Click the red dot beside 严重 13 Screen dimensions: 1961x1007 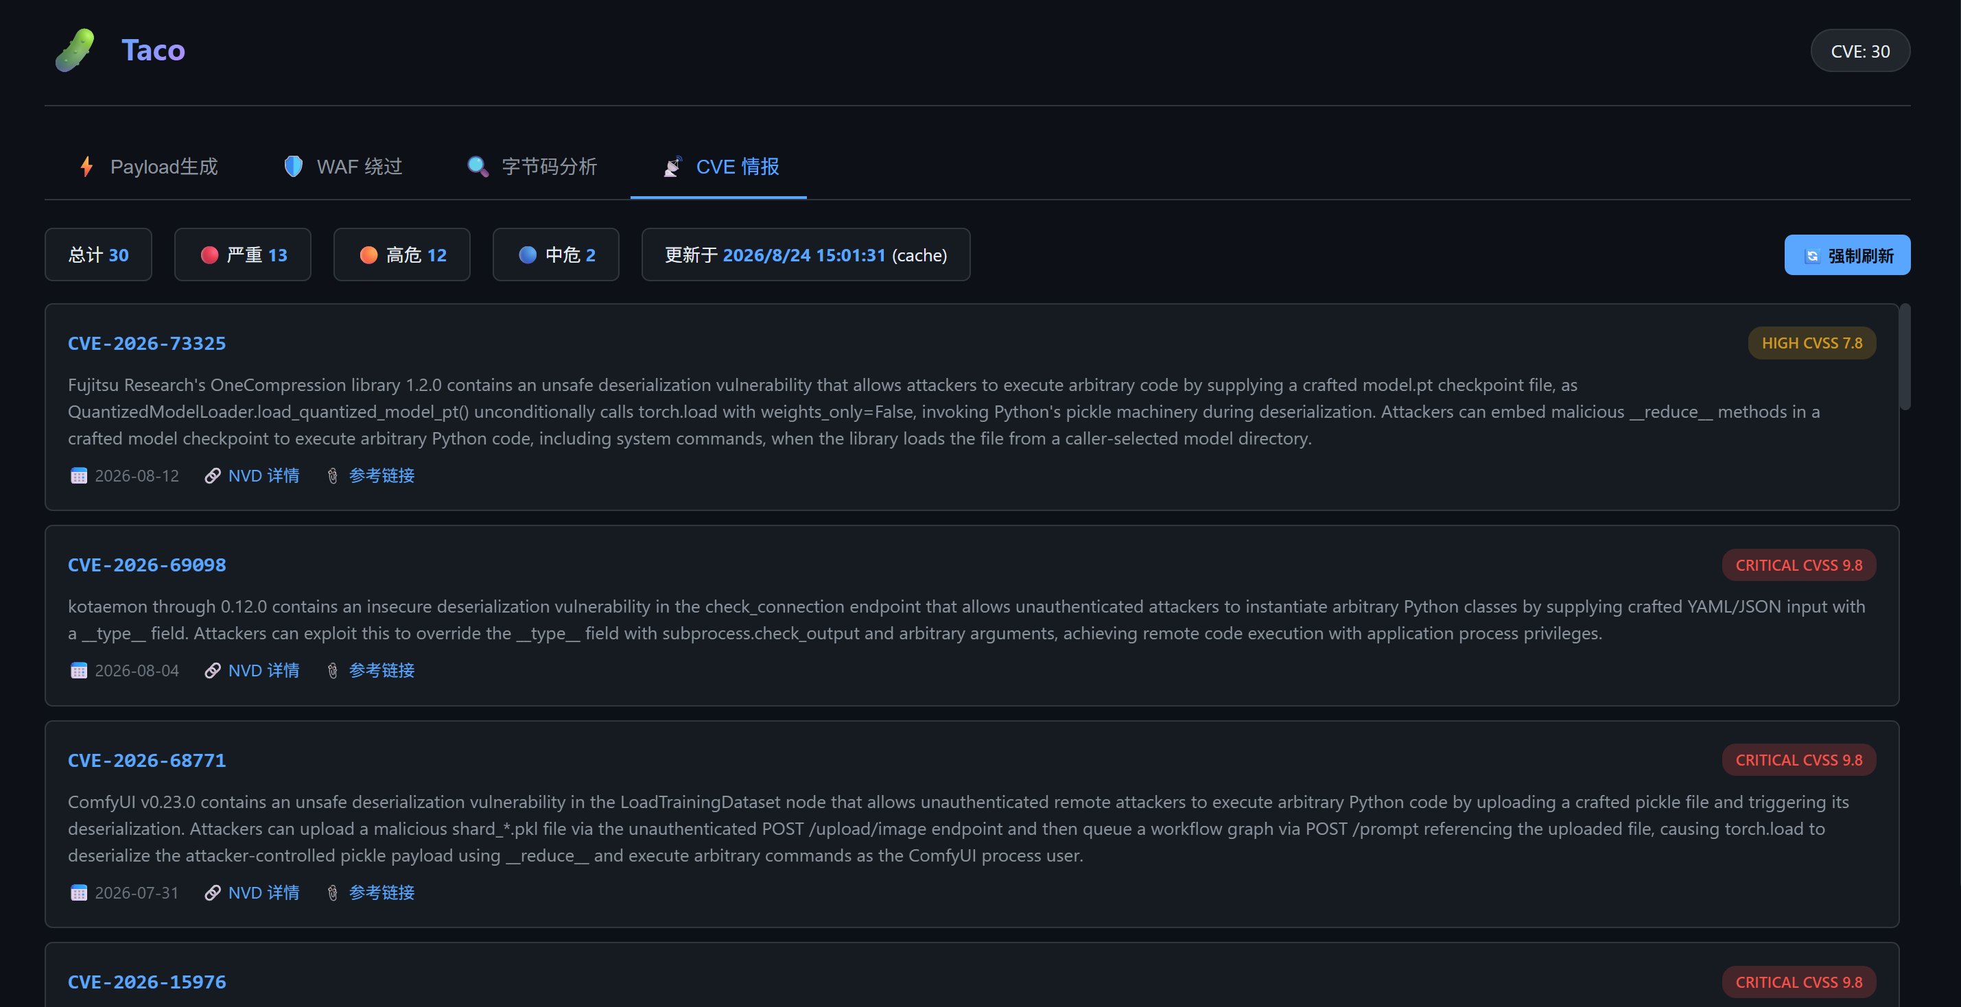tap(209, 255)
